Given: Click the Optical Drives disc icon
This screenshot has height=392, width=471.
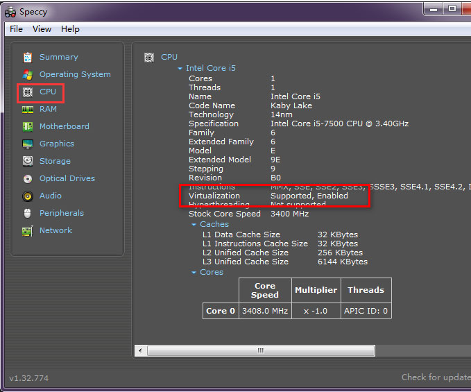Looking at the screenshot, I should [x=28, y=178].
